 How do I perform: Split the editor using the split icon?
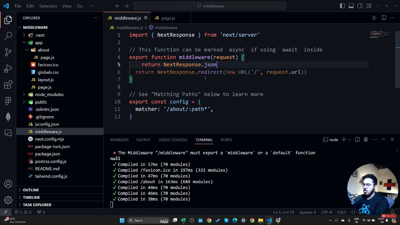pyautogui.click(x=383, y=18)
